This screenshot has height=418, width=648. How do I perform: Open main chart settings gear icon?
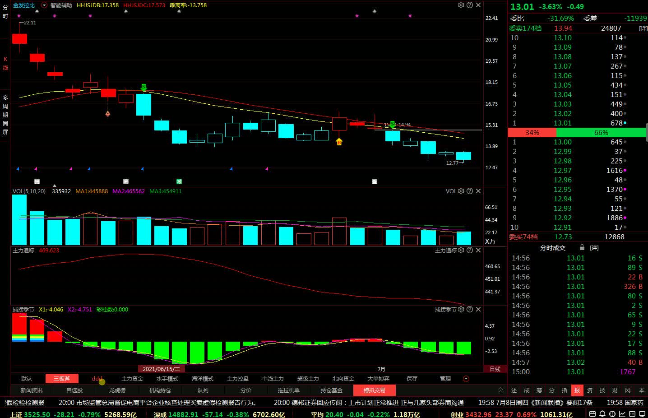pos(461,5)
